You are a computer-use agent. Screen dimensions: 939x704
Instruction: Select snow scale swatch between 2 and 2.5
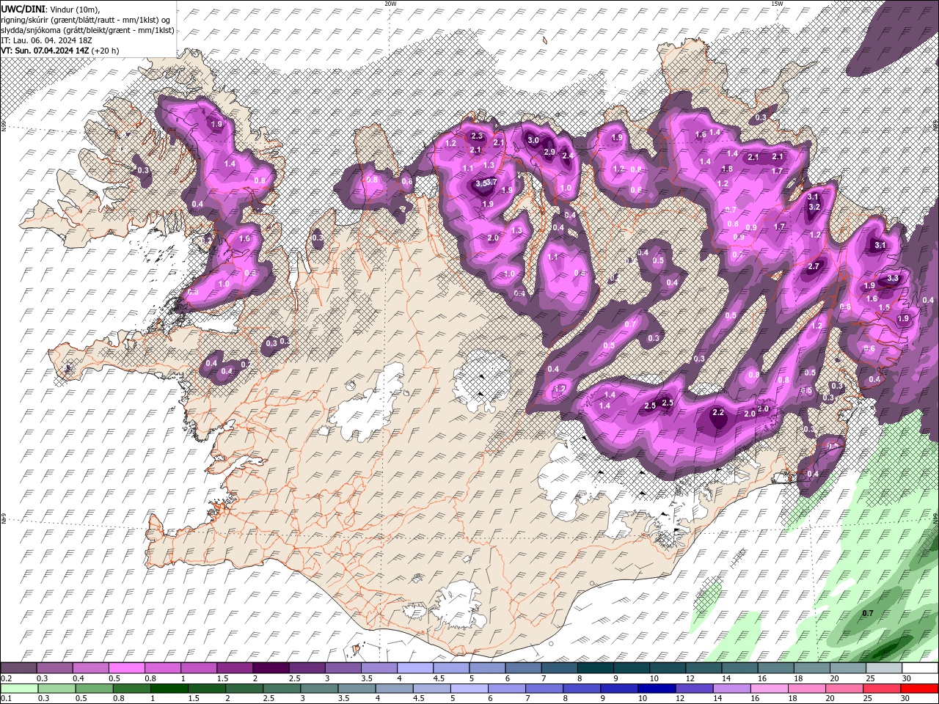point(270,668)
